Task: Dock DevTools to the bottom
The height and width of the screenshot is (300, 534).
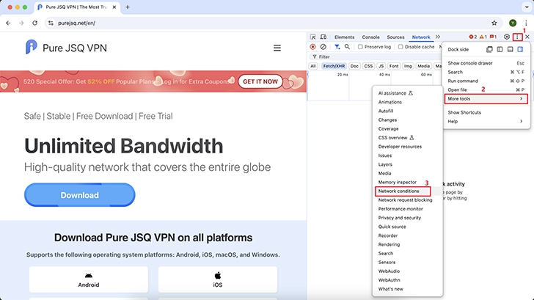Action: 510,49
